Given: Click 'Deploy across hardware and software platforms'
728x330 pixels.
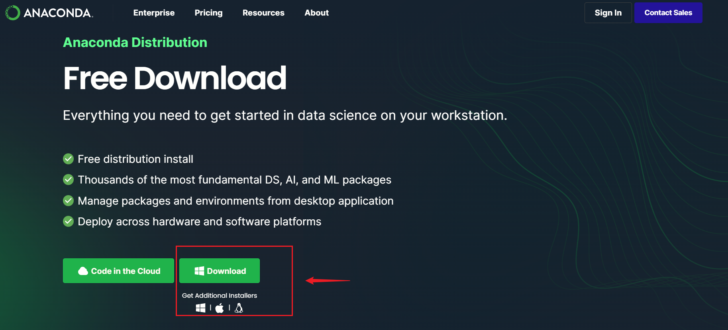Looking at the screenshot, I should 199,222.
